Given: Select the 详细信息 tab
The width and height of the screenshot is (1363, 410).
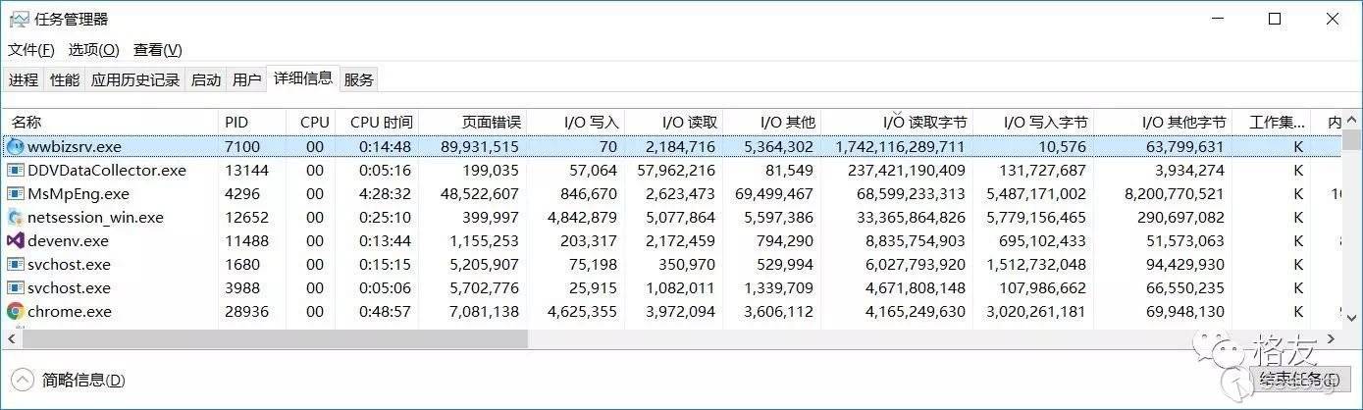Looking at the screenshot, I should point(303,77).
